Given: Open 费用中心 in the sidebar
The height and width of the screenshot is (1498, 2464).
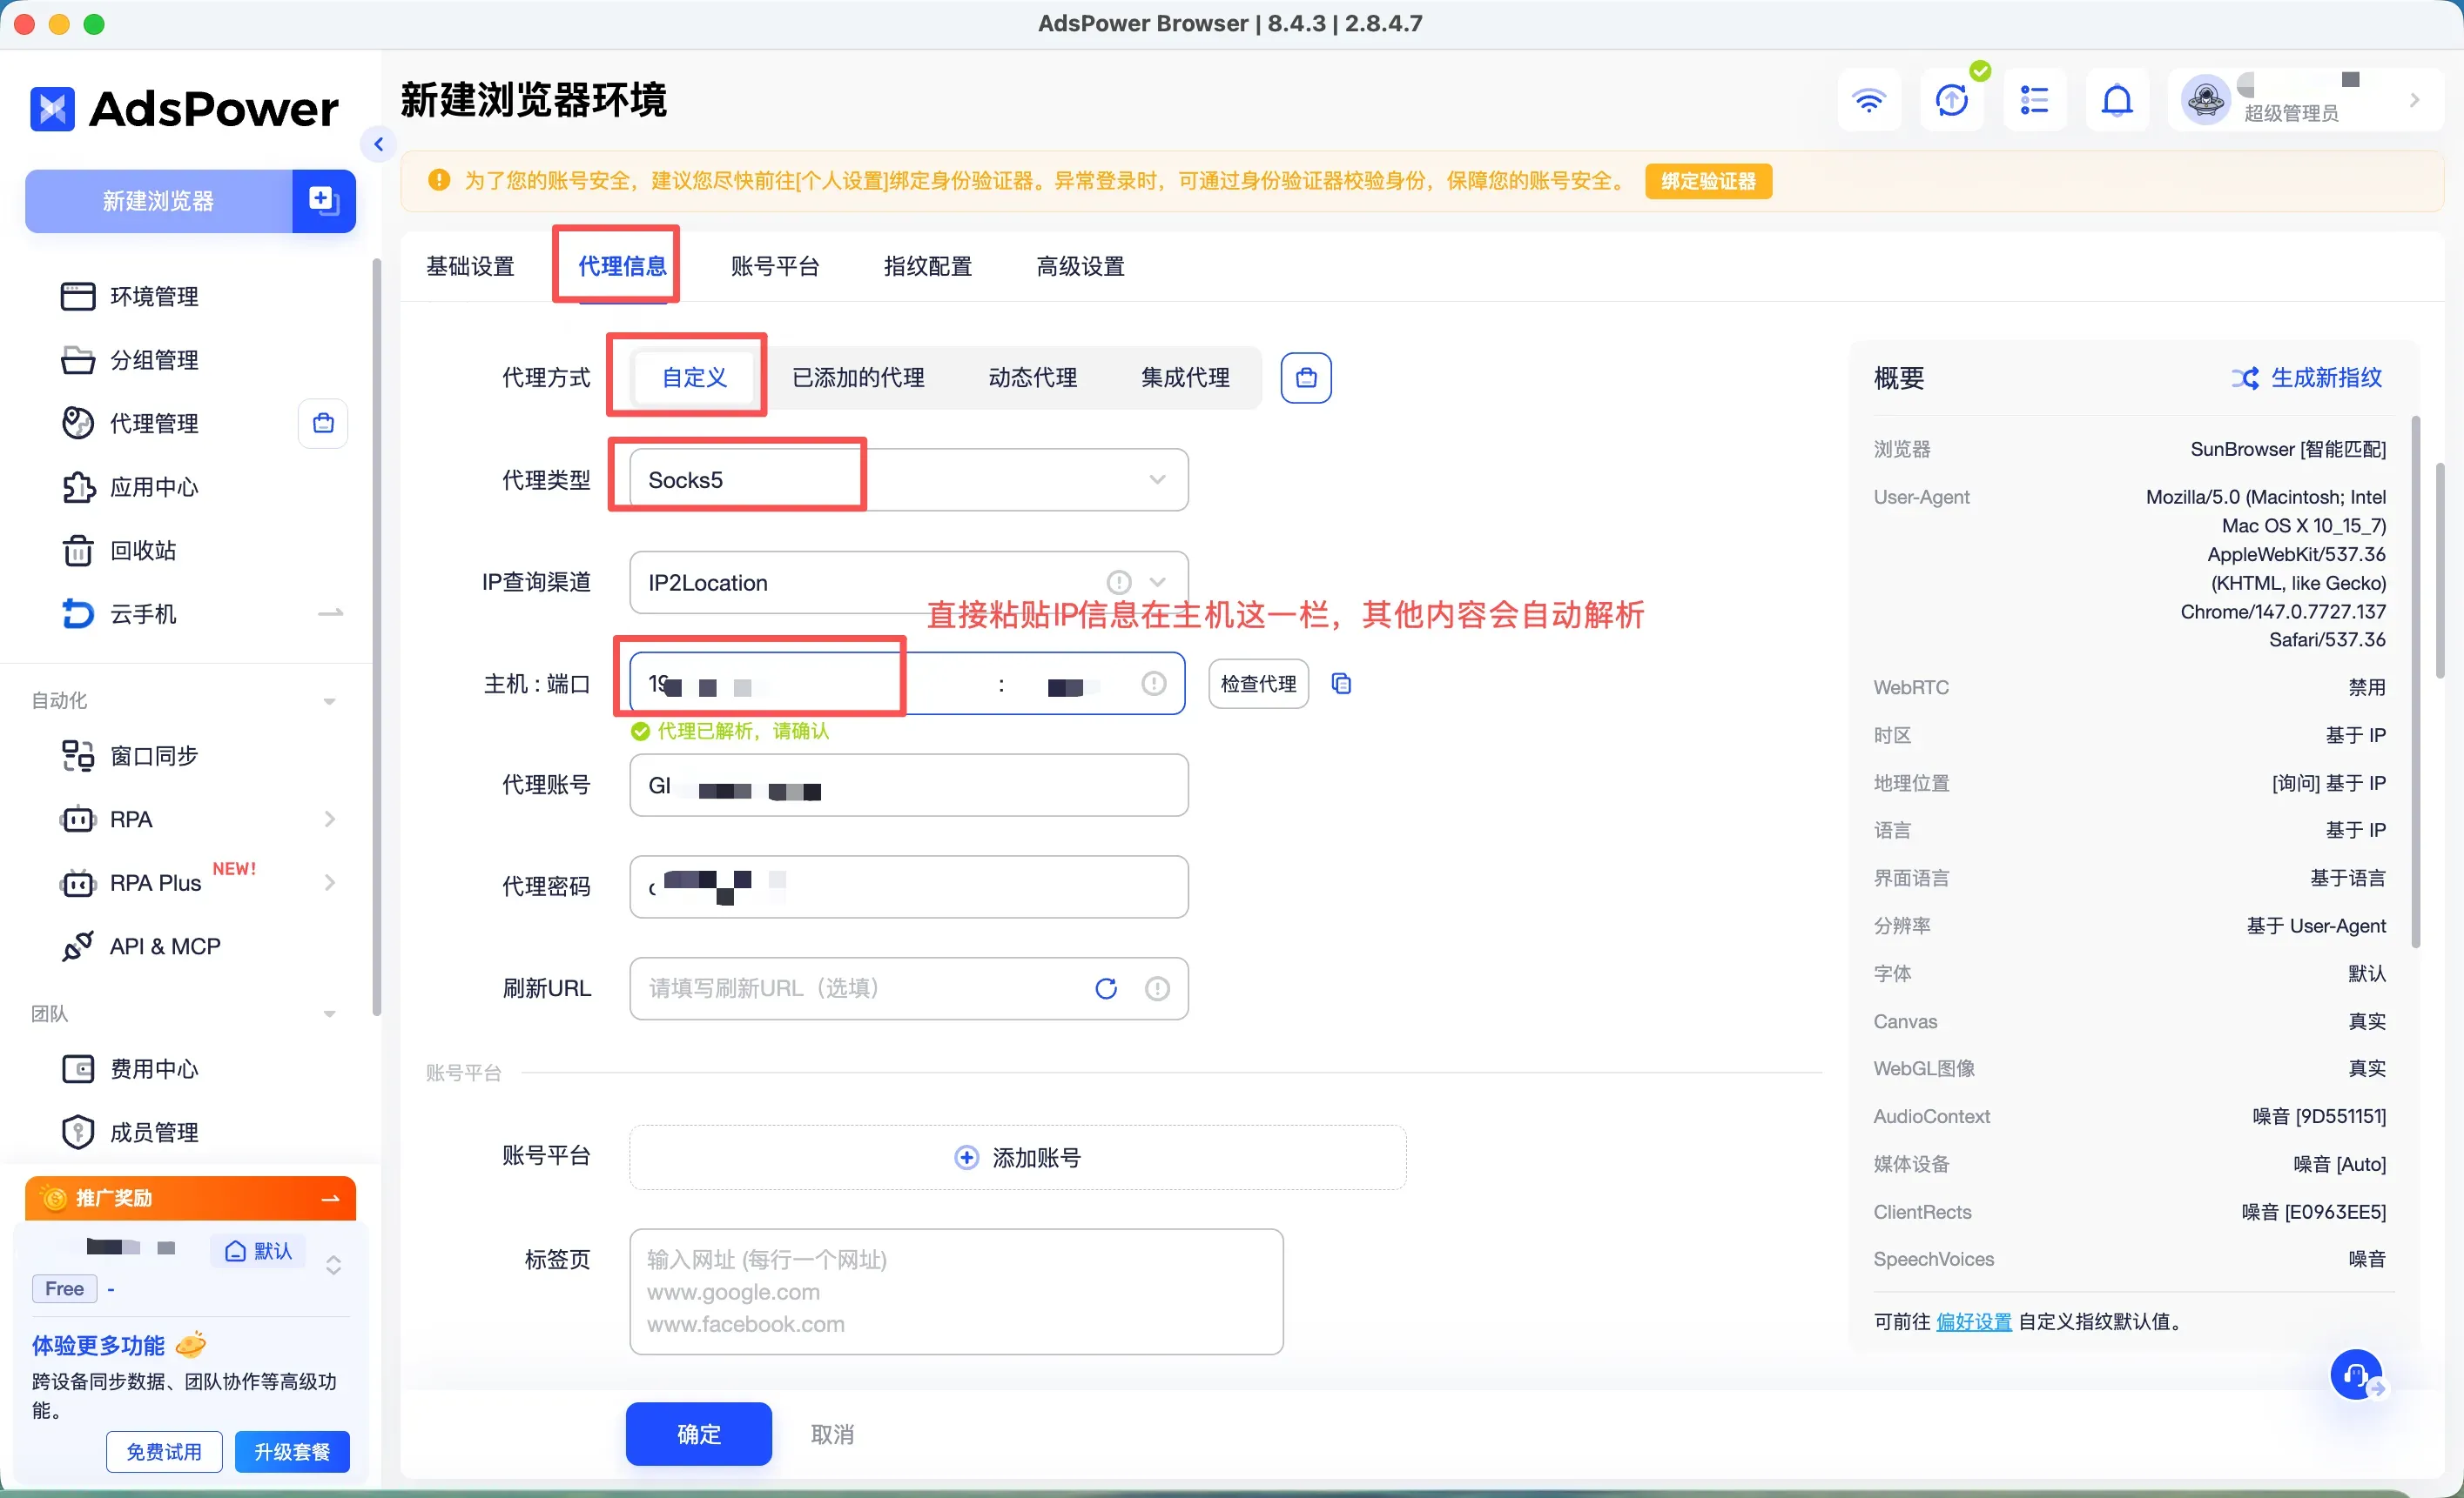Looking at the screenshot, I should (x=154, y=1068).
